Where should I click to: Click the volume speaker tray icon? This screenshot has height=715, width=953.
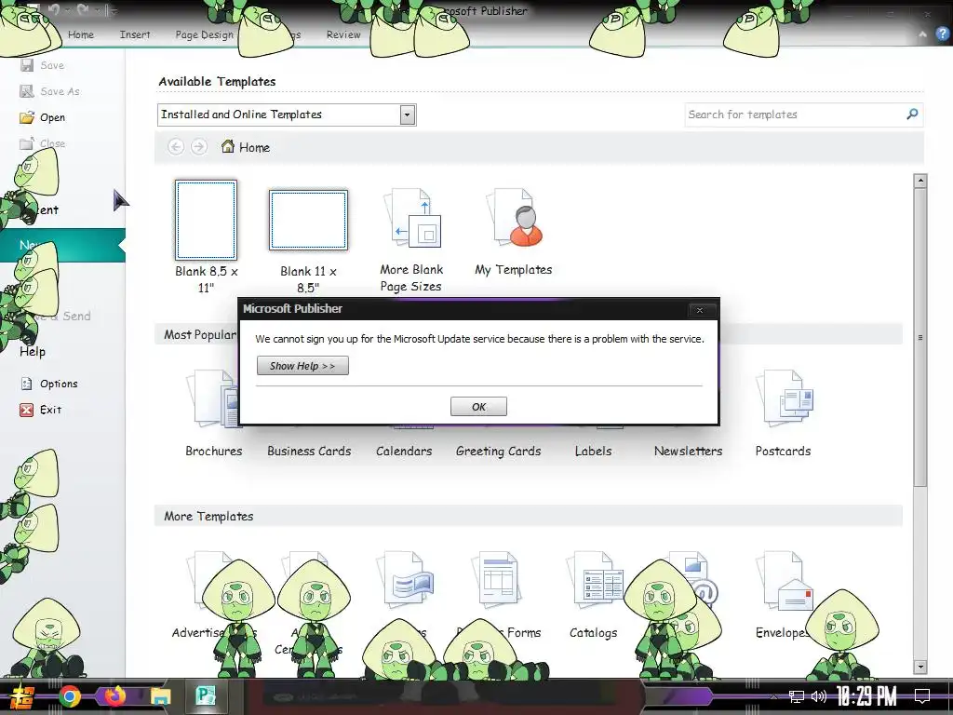pos(818,696)
